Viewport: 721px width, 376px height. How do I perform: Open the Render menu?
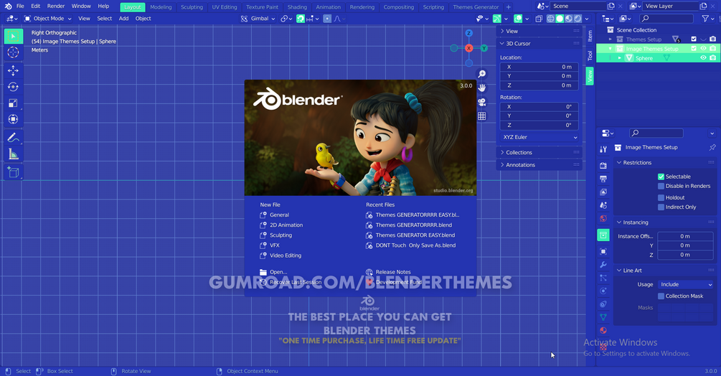(x=56, y=6)
